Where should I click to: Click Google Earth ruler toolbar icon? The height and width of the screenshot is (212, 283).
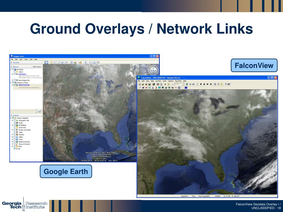click(x=86, y=62)
